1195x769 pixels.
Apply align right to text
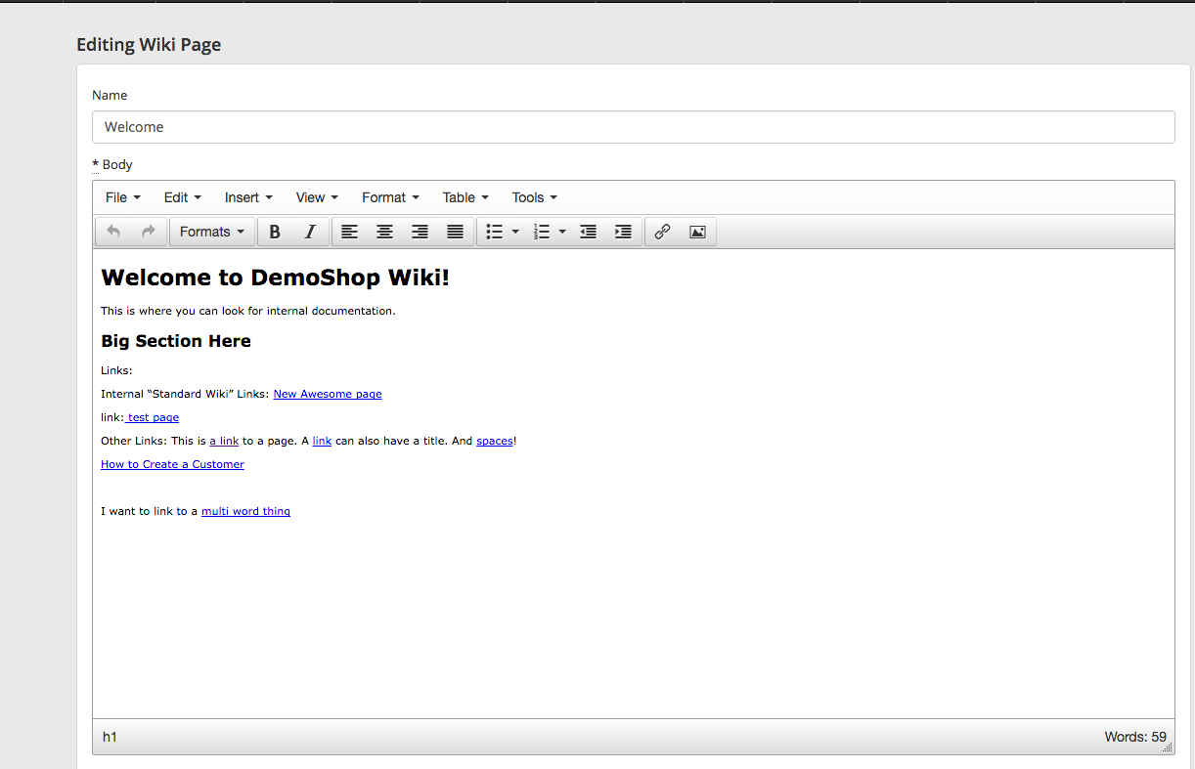point(420,232)
